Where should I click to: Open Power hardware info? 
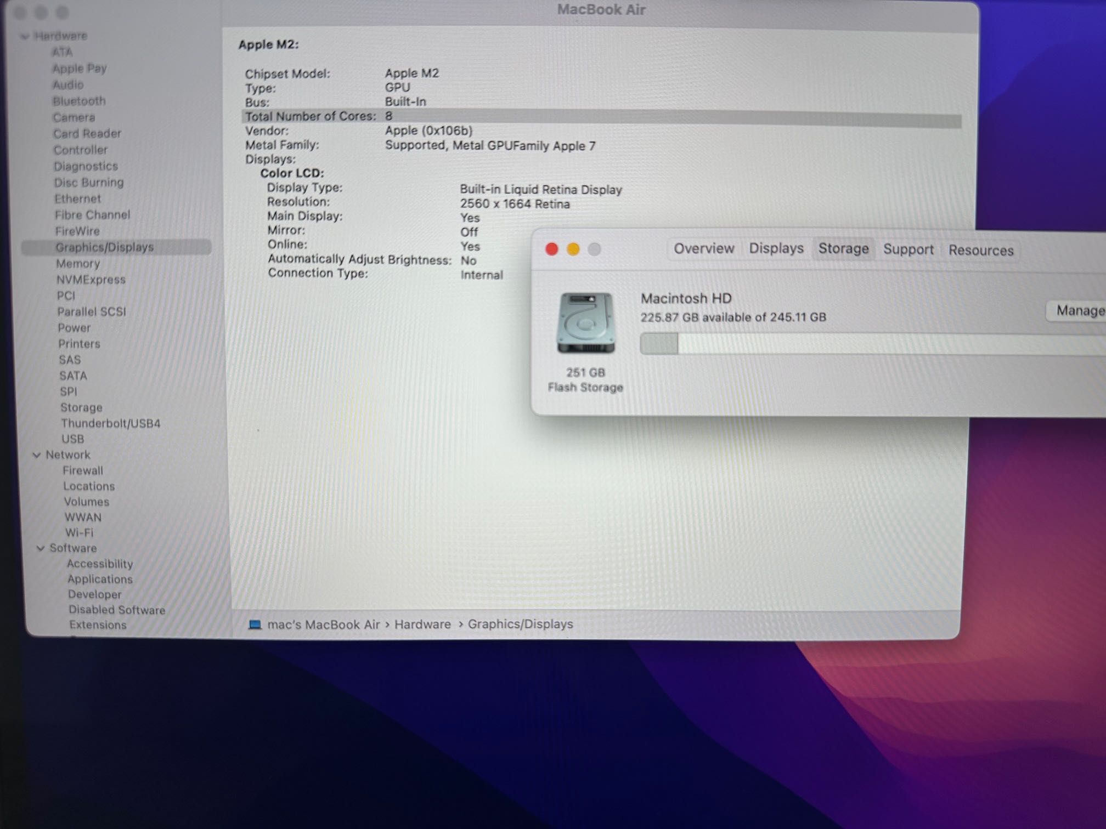74,328
